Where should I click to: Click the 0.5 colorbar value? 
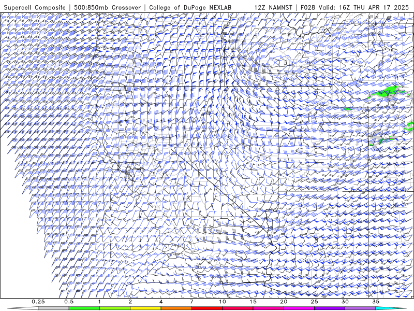pyautogui.click(x=69, y=302)
